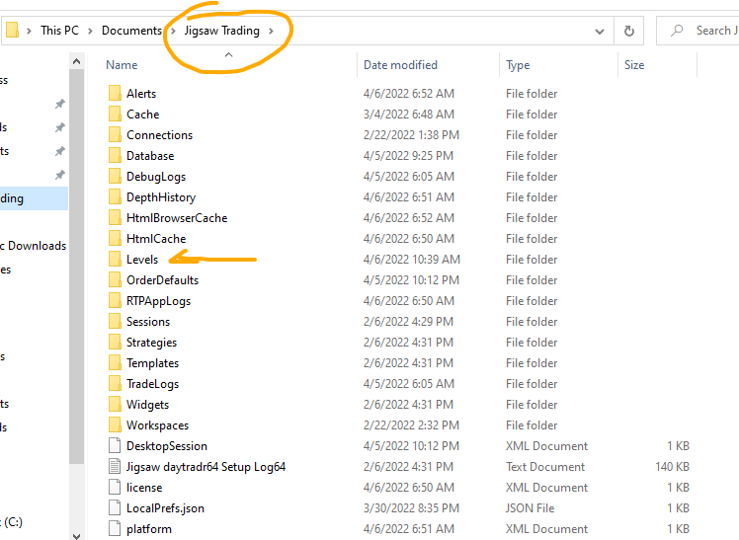This screenshot has width=739, height=540.
Task: Select the Database folder icon
Action: 115,155
